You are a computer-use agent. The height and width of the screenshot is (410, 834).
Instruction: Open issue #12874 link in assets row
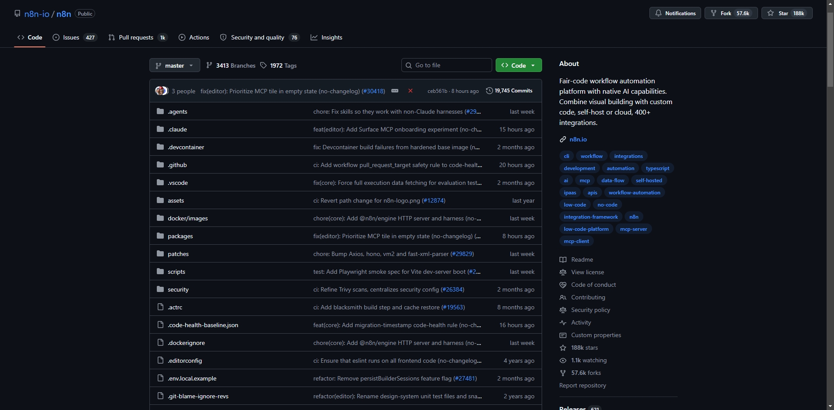[x=434, y=200]
